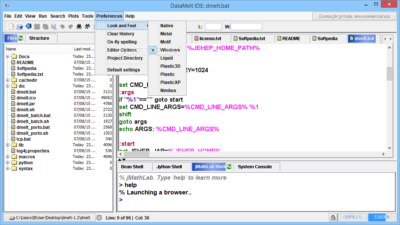Image resolution: width=400 pixels, height=225 pixels.
Task: Click the tab scroll left arrow
Action: (385, 39)
